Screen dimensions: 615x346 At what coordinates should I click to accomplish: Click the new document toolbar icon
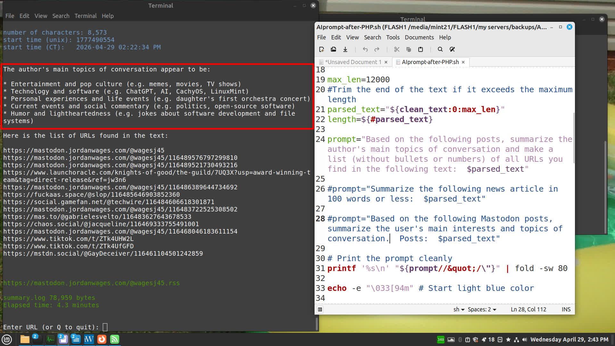[322, 49]
